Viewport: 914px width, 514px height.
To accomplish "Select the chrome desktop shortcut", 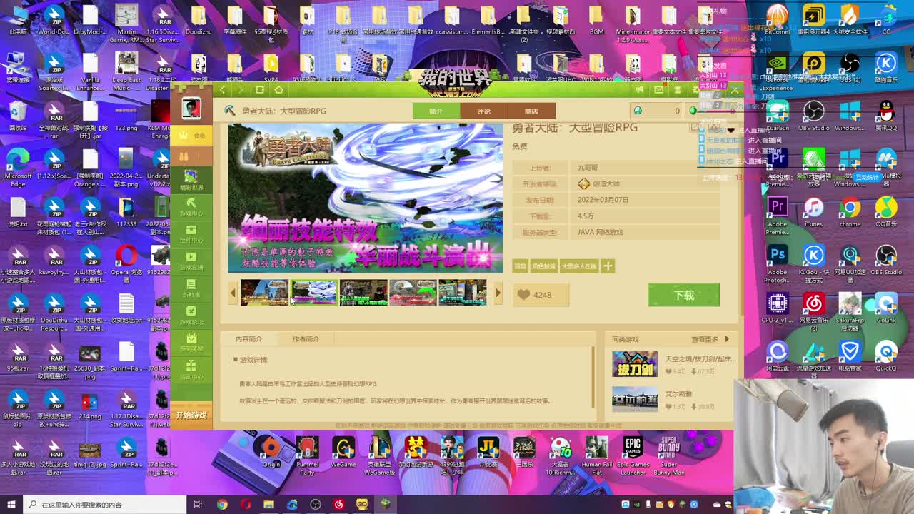I will pos(850,212).
